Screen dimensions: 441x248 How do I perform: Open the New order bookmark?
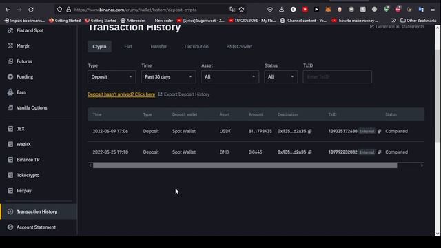(x=164, y=21)
